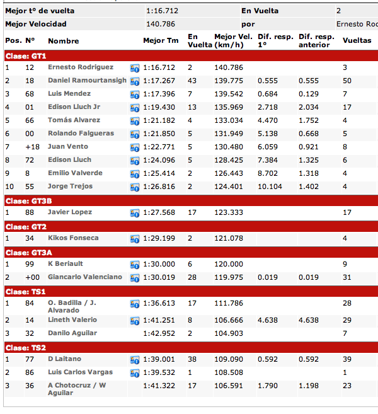
Task: Open info icon for Giancarlo Valenciano
Action: point(134,278)
